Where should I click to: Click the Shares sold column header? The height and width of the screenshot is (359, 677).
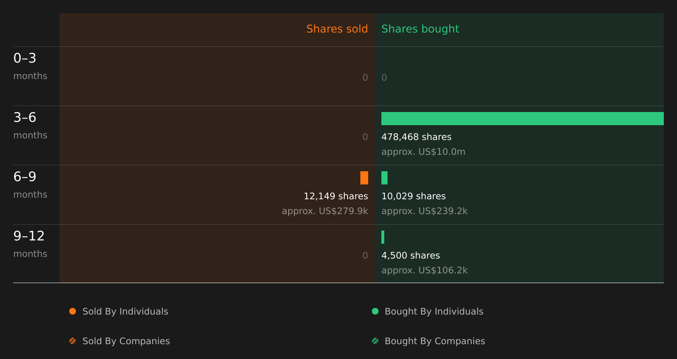pyautogui.click(x=337, y=29)
